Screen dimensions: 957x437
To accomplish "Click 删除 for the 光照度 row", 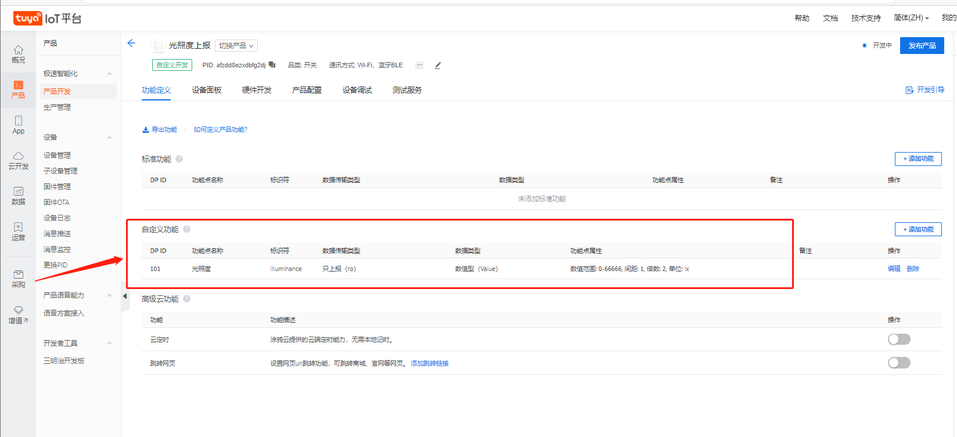I will pos(913,269).
